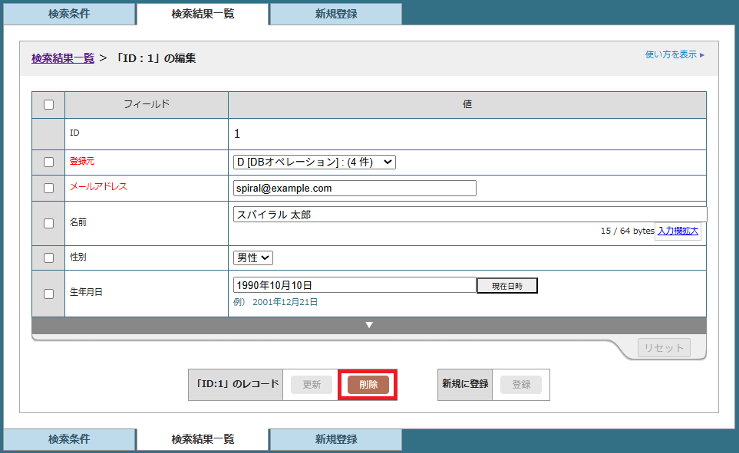Switch to the 新規登録 tab at top
Viewport: 739px width, 453px height.
click(335, 13)
